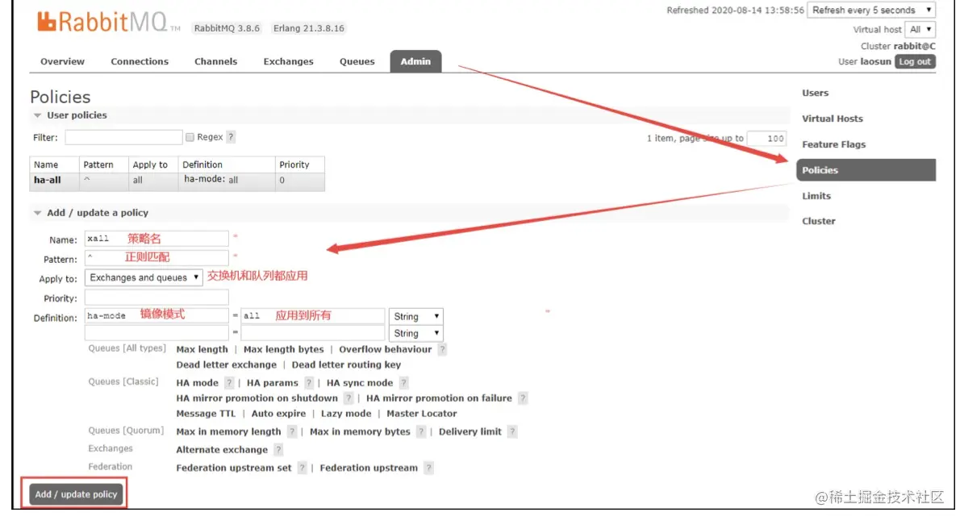Click the Add / update policy button

[76, 494]
